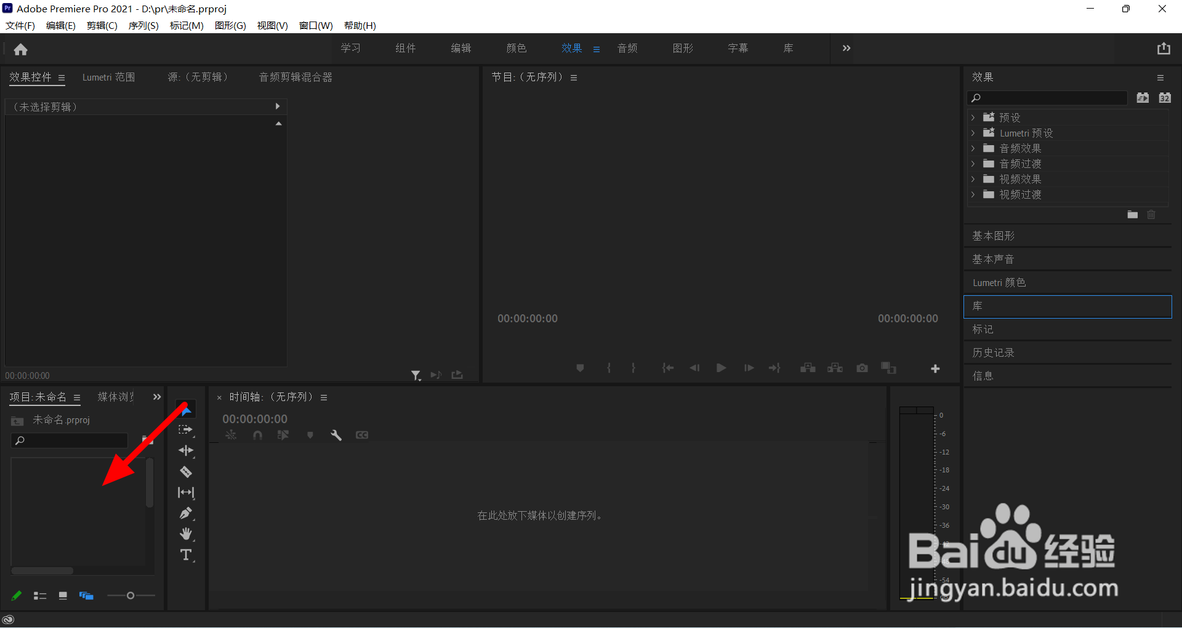The width and height of the screenshot is (1182, 628).
Task: Select the Track Select Forward tool
Action: click(185, 430)
